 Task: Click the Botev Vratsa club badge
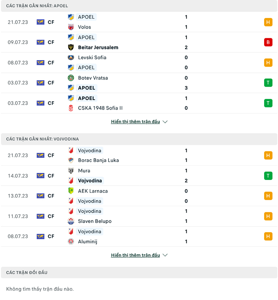71,78
